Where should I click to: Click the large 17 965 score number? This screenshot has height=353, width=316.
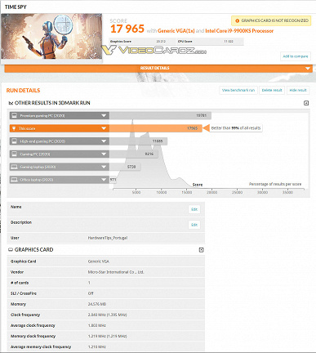(x=127, y=29)
